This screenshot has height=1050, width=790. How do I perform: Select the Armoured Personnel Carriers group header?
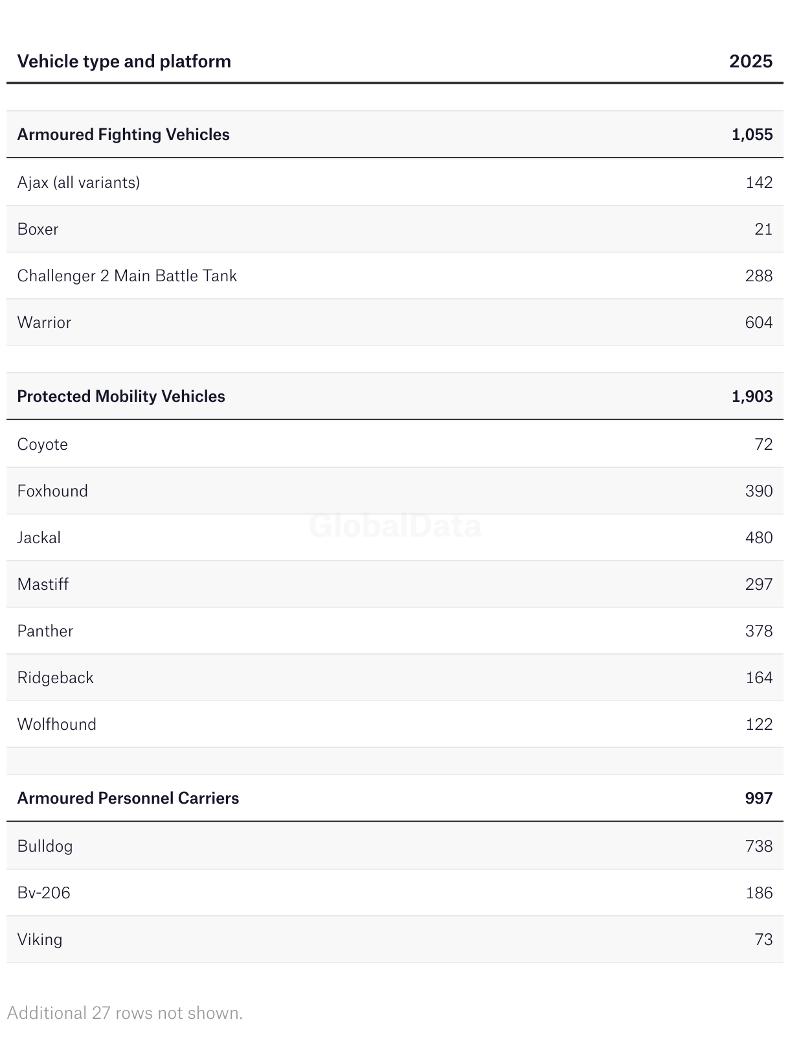(x=128, y=798)
